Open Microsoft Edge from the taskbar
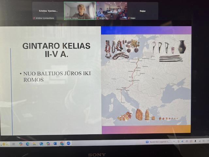Screen dimensions: 209x157 (x=27, y=144)
